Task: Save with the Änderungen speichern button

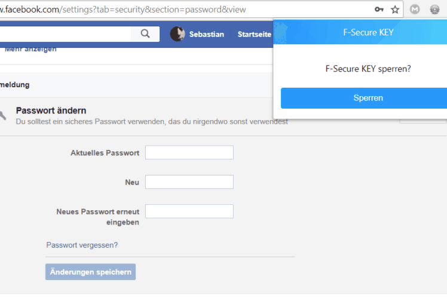Action: 90,272
